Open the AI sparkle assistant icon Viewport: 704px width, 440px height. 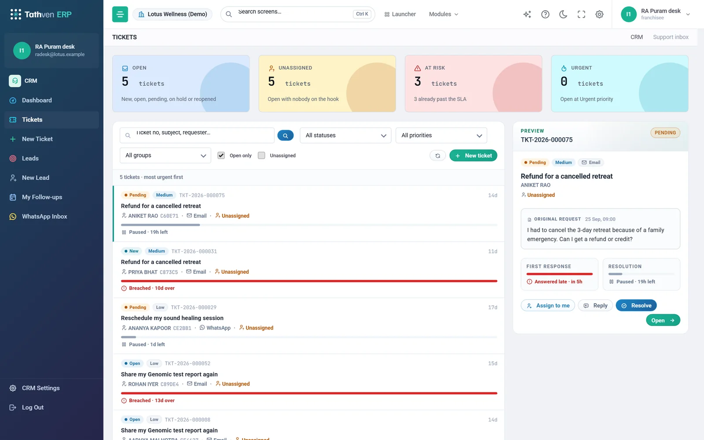coord(527,14)
